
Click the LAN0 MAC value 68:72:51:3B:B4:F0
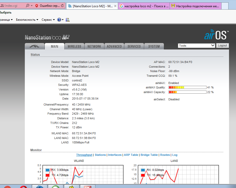[84, 138]
